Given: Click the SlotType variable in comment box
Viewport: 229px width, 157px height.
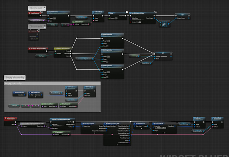Looking at the screenshot, I should (x=14, y=106).
